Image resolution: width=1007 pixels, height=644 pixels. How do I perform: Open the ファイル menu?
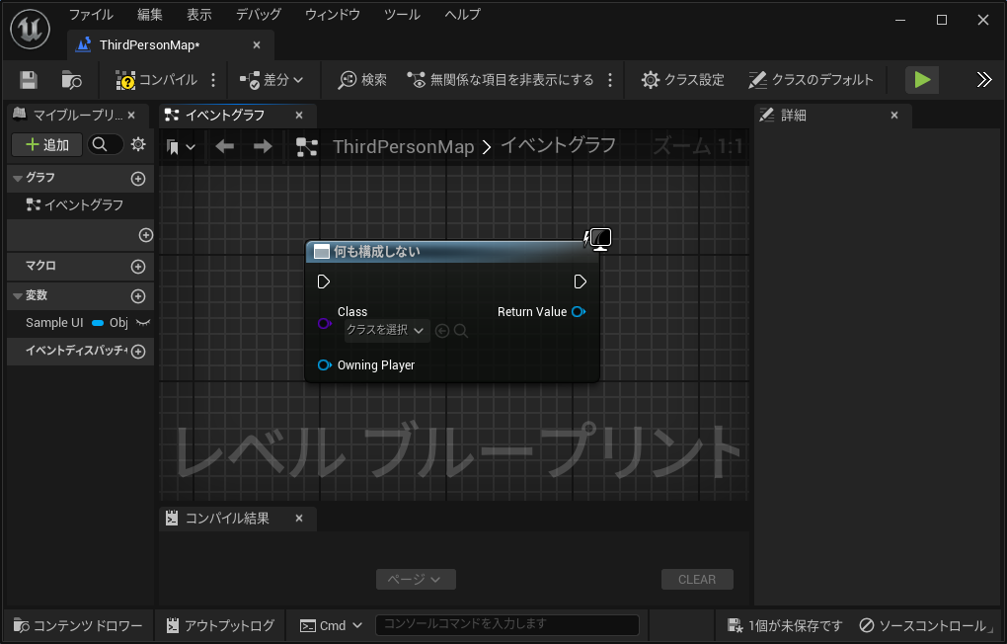coord(91,15)
